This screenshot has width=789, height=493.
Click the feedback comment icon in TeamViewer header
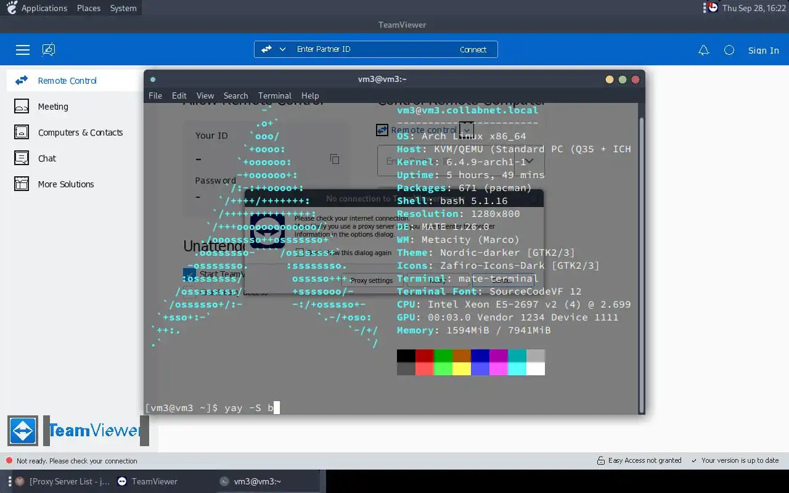coord(49,50)
